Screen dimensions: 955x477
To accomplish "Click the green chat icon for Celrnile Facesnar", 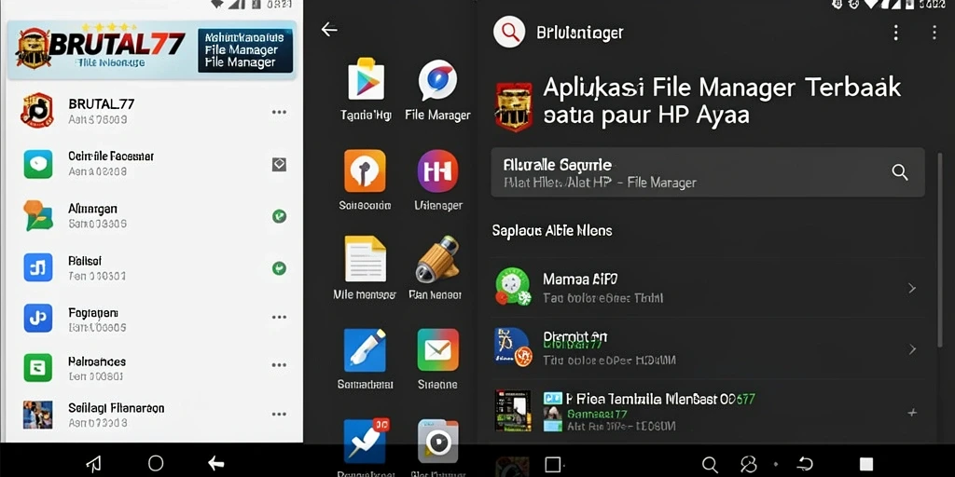I will coord(37,164).
